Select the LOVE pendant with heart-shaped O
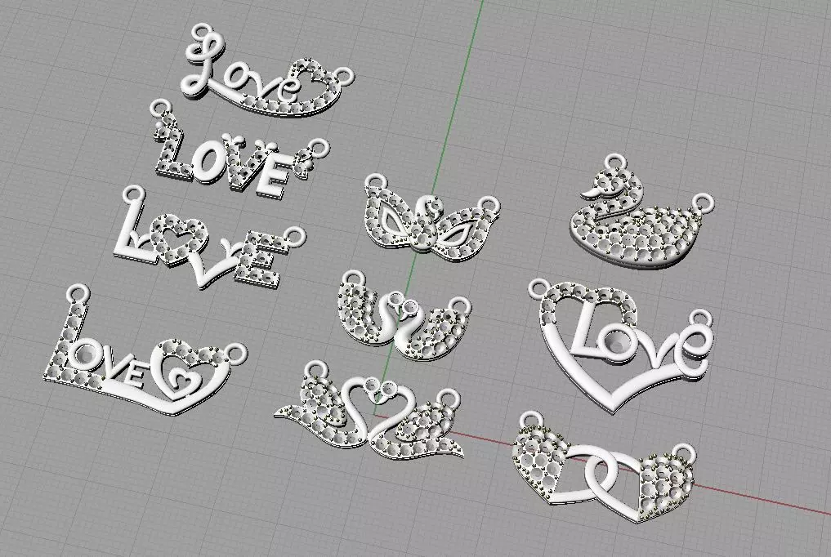 (210, 238)
